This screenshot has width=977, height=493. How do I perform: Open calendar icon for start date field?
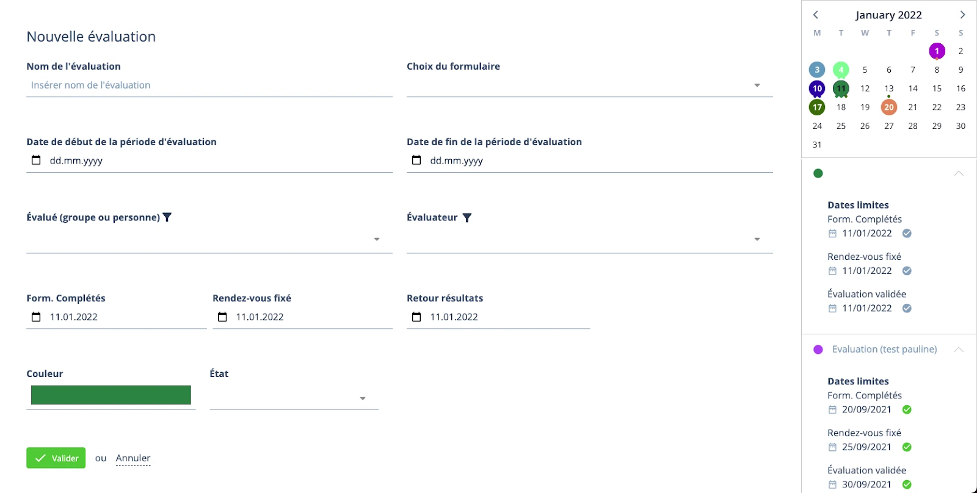click(37, 160)
